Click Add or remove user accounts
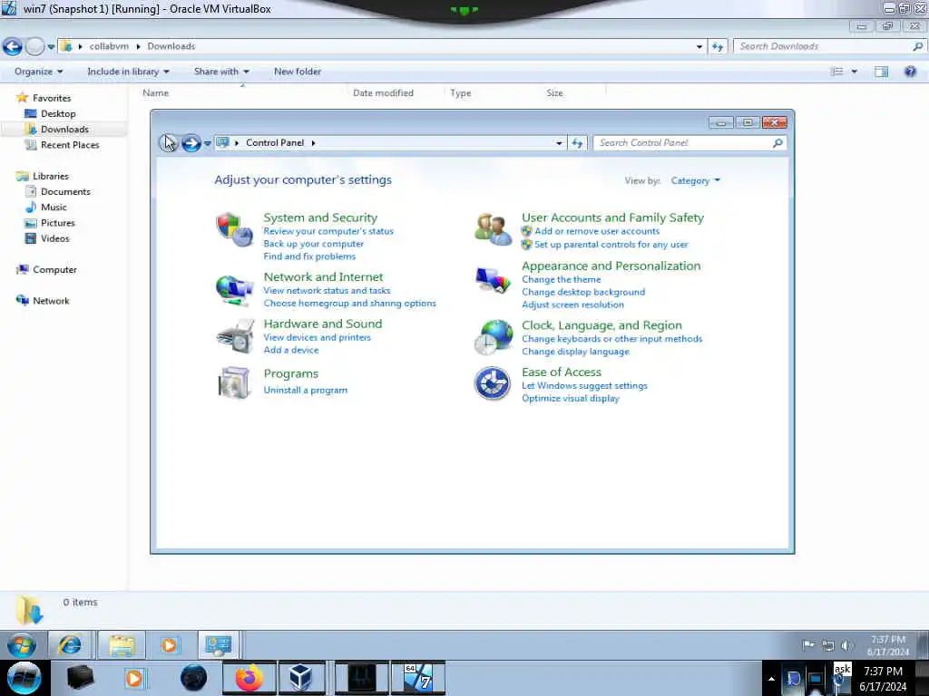 pos(597,231)
